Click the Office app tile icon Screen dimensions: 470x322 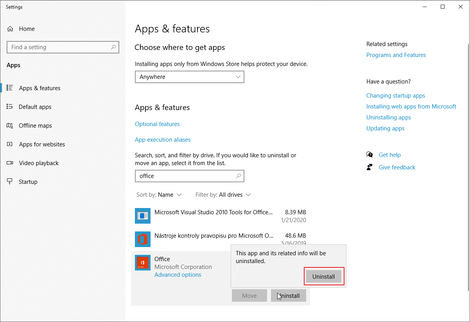click(x=143, y=263)
